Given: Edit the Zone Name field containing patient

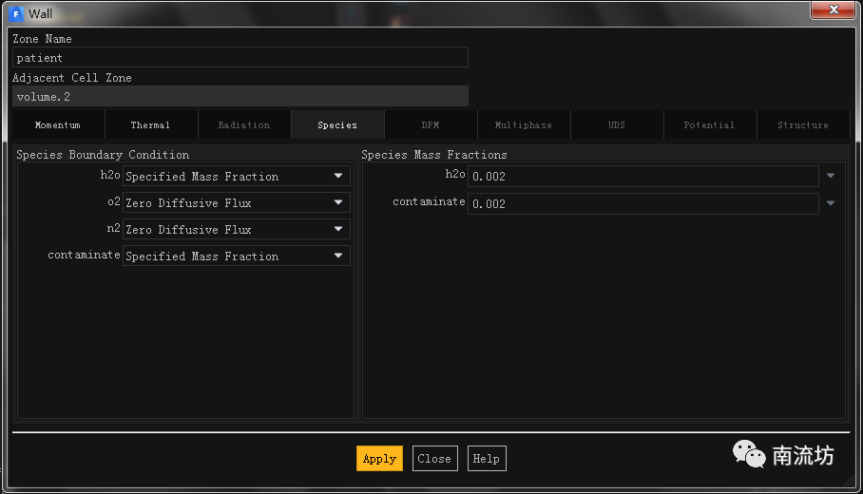Looking at the screenshot, I should pyautogui.click(x=240, y=57).
